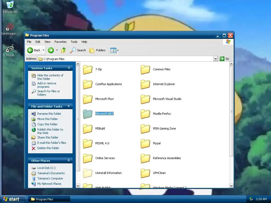Viewport: 271px width, 203px height.
Task: Select the Common Files folder icon
Action: [145, 70]
